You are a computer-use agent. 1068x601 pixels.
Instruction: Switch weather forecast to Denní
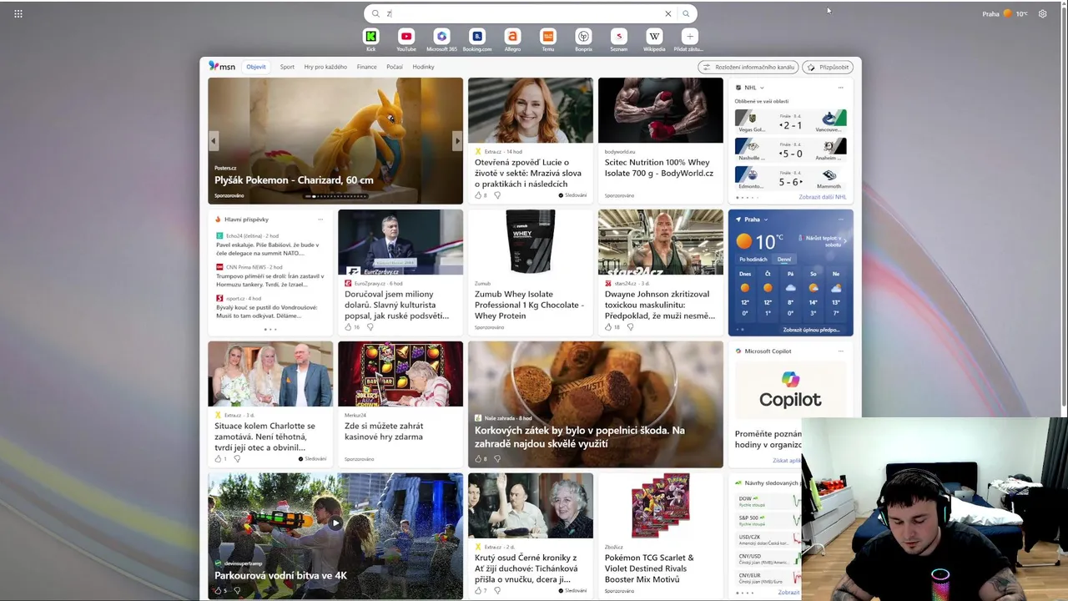click(784, 260)
